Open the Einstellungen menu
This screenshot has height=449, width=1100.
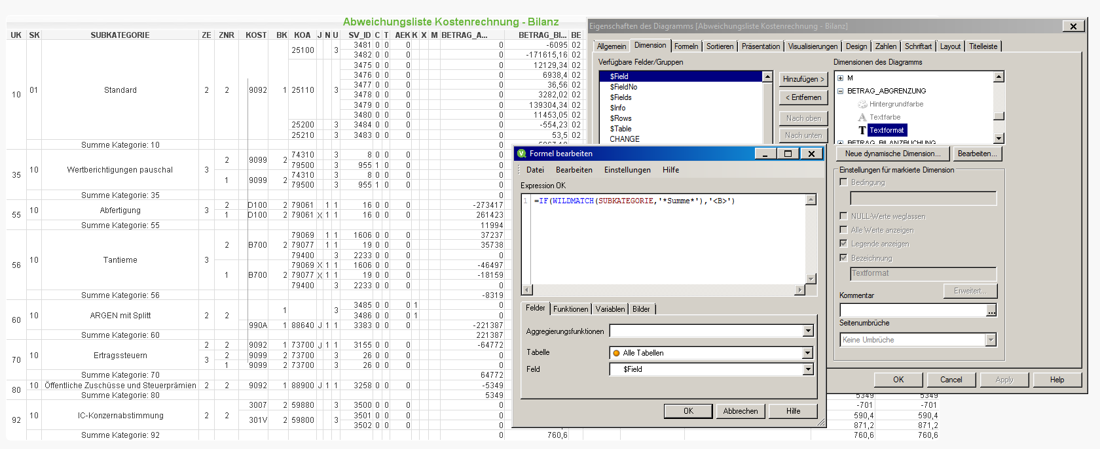(627, 170)
